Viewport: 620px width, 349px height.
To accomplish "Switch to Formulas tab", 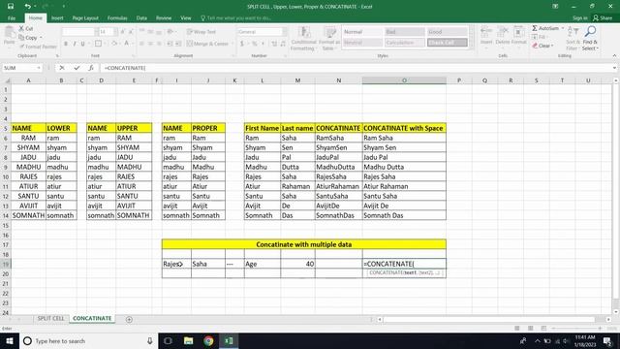I will (117, 18).
